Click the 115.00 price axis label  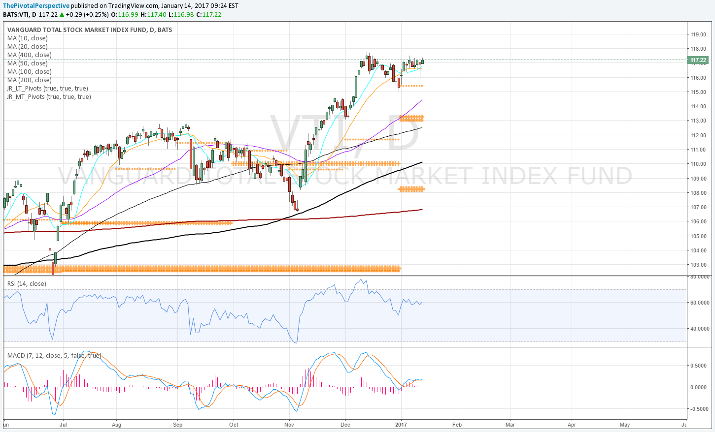[x=698, y=92]
